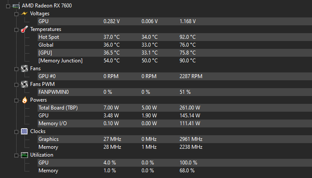
Task: Collapse the Fans PWM group expander
Action: point(16,84)
